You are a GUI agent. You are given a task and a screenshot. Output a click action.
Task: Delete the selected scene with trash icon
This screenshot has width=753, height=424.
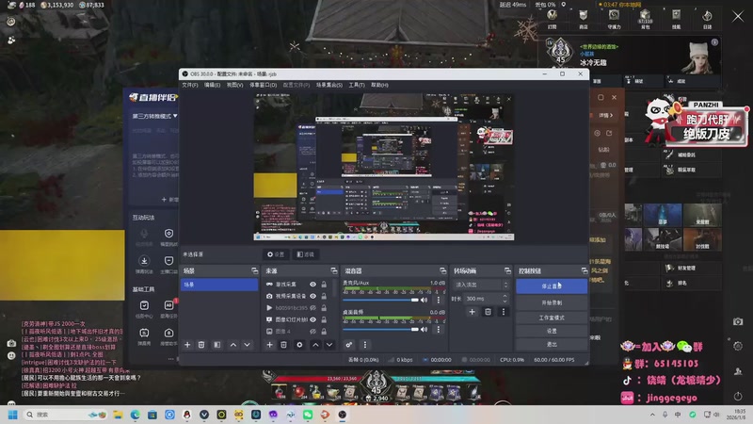201,345
